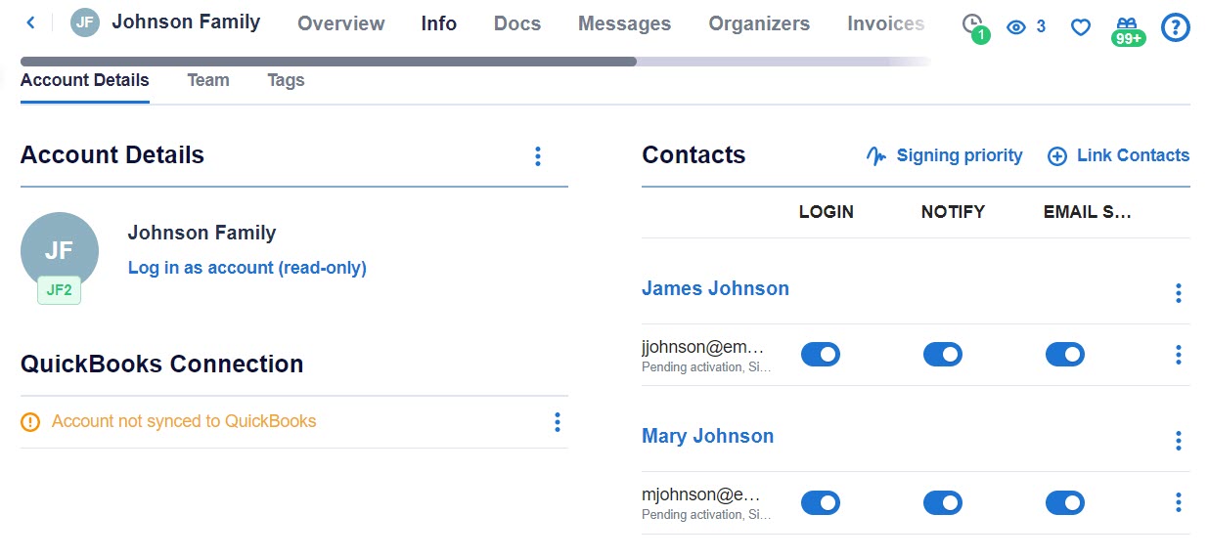Open three-dot menu beside Mary Johnson name

point(1178,441)
